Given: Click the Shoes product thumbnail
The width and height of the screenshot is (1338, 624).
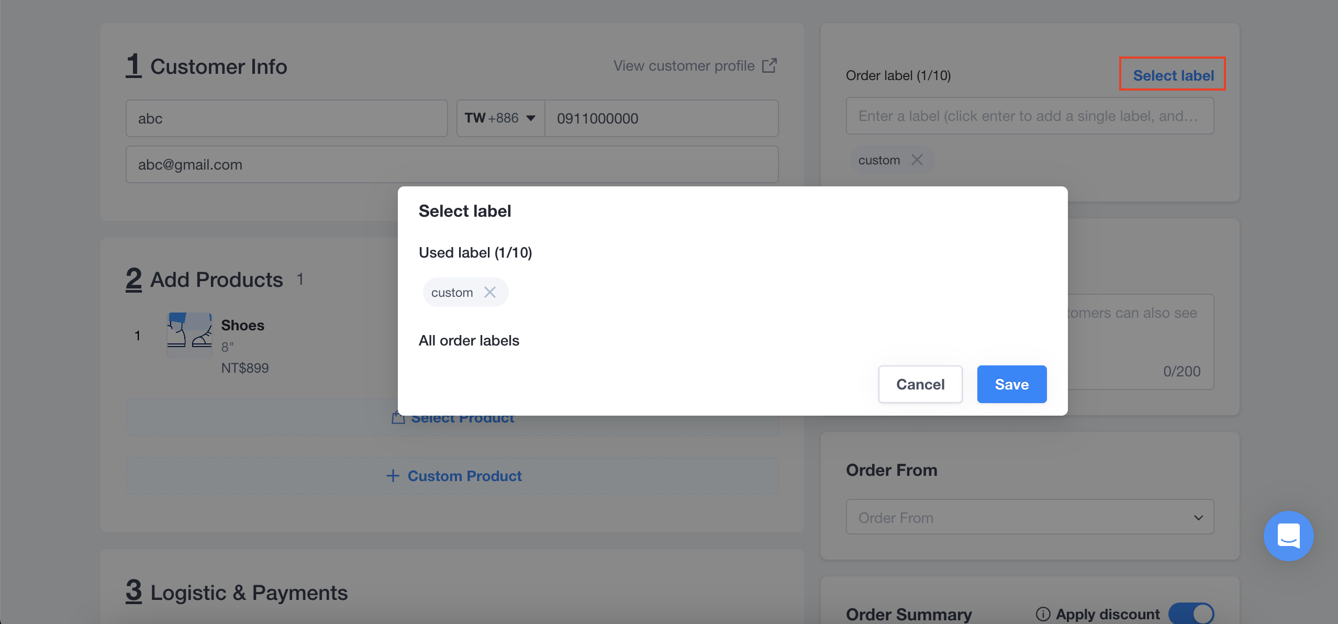Looking at the screenshot, I should 189,335.
